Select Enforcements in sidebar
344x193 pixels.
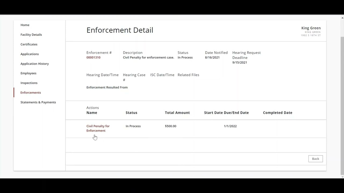tap(31, 92)
